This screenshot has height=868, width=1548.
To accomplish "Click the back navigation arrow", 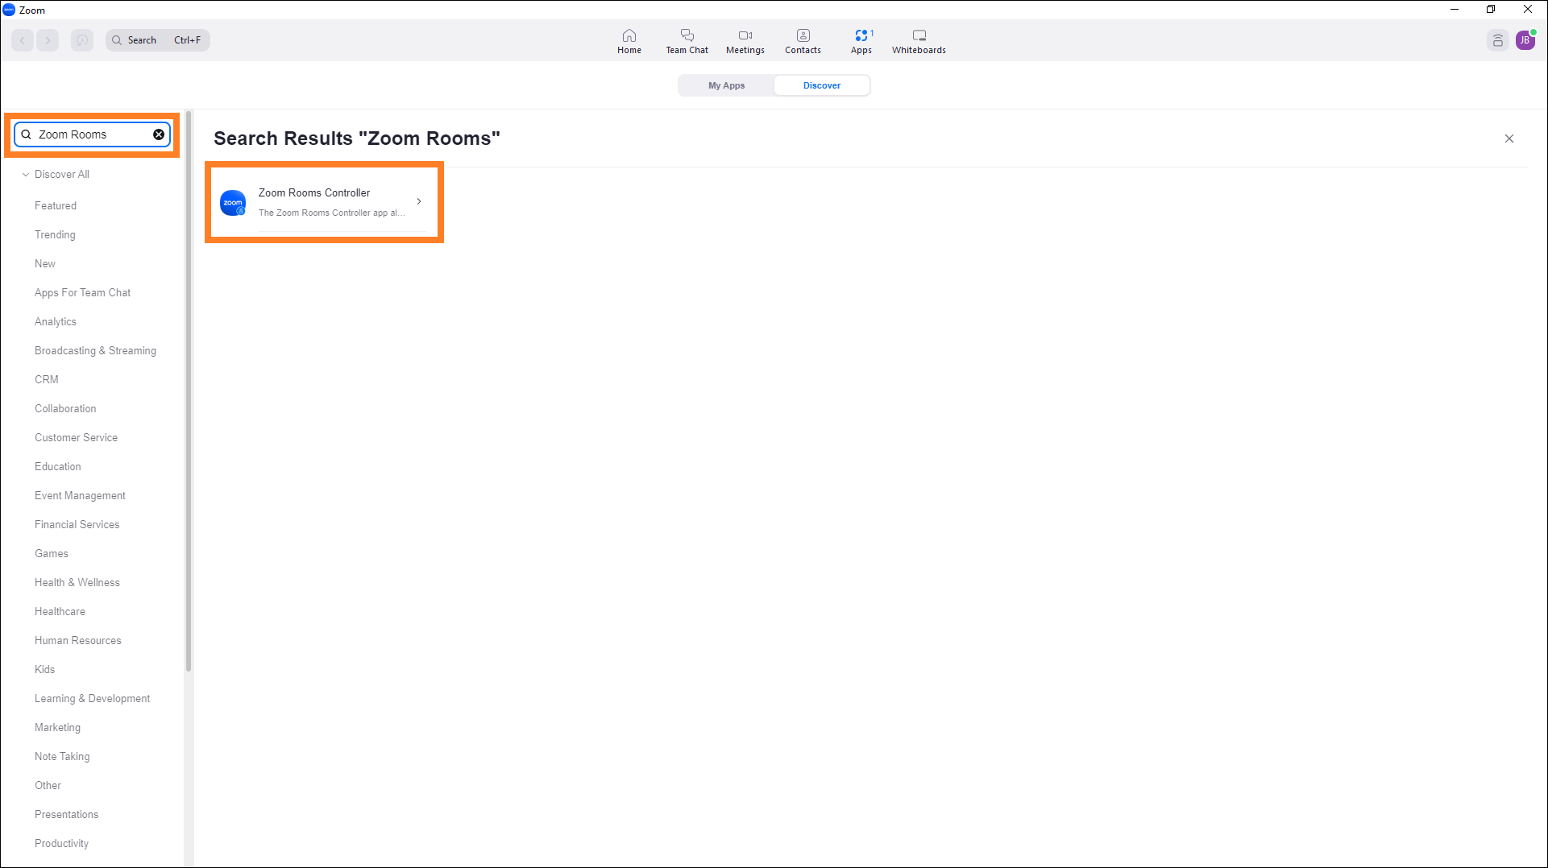I will [23, 40].
